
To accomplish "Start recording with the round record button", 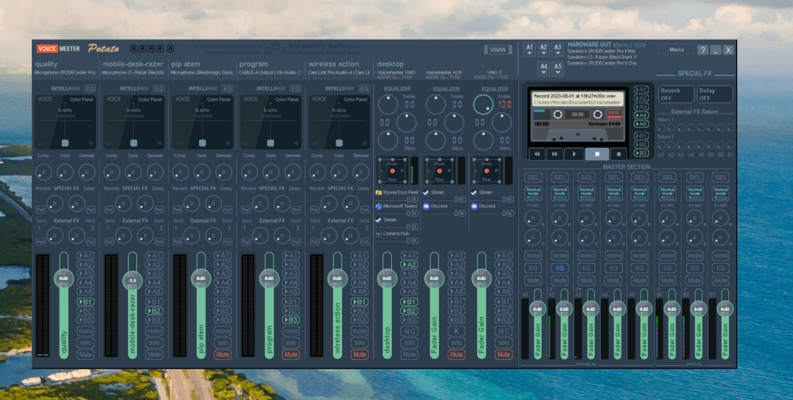I will point(618,154).
